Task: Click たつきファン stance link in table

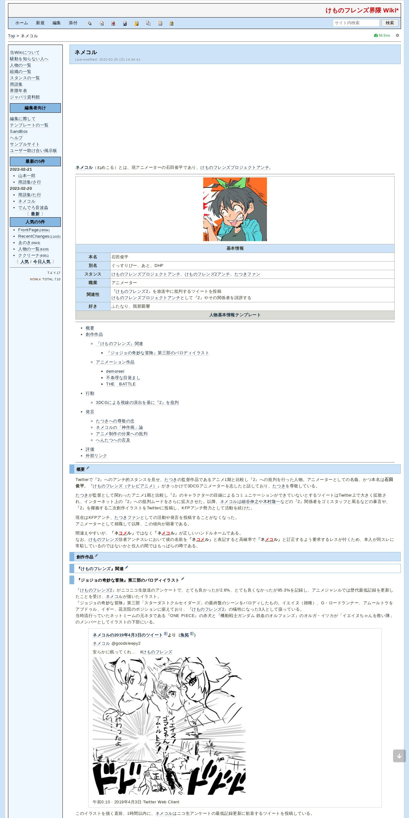Action: 247,274
